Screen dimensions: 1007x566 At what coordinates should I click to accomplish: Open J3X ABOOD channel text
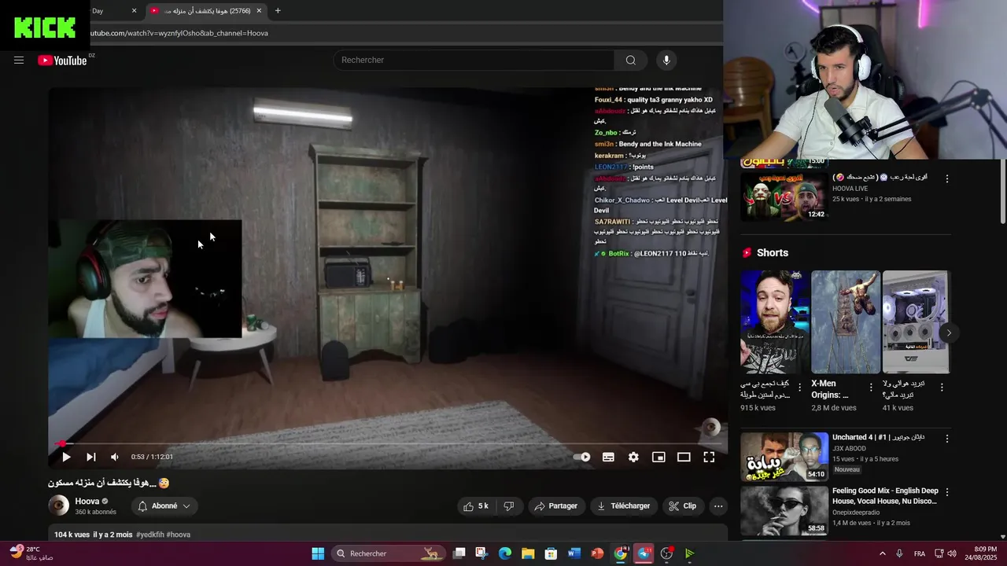[849, 449]
